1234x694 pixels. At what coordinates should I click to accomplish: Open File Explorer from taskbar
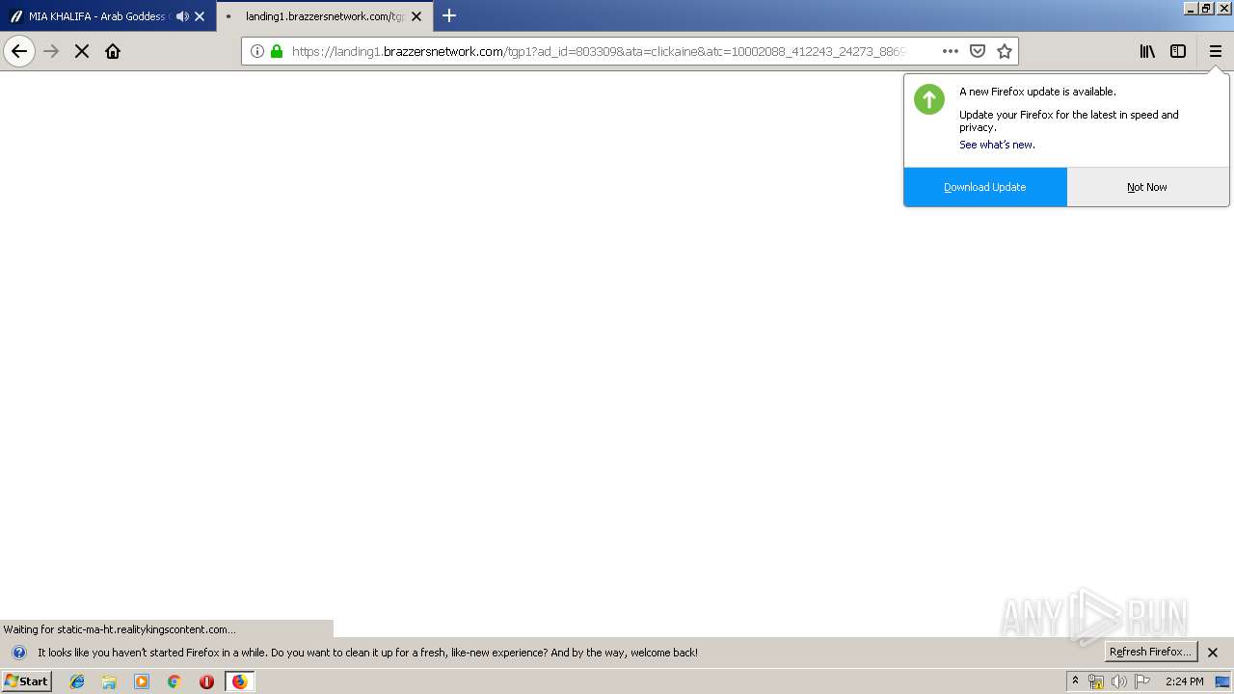(109, 681)
